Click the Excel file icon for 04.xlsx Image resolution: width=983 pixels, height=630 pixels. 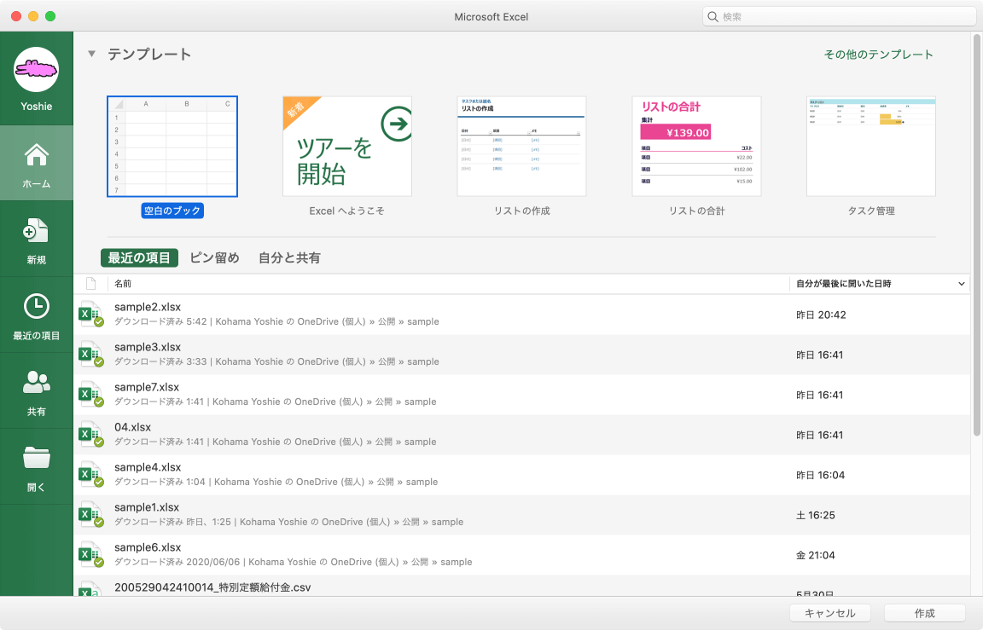pyautogui.click(x=91, y=435)
